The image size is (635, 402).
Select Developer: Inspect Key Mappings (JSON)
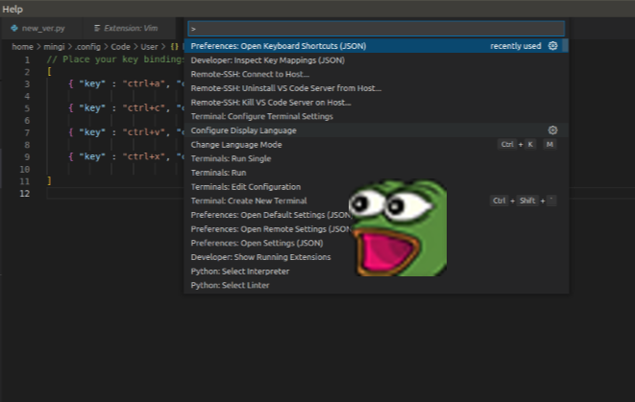coord(377,59)
